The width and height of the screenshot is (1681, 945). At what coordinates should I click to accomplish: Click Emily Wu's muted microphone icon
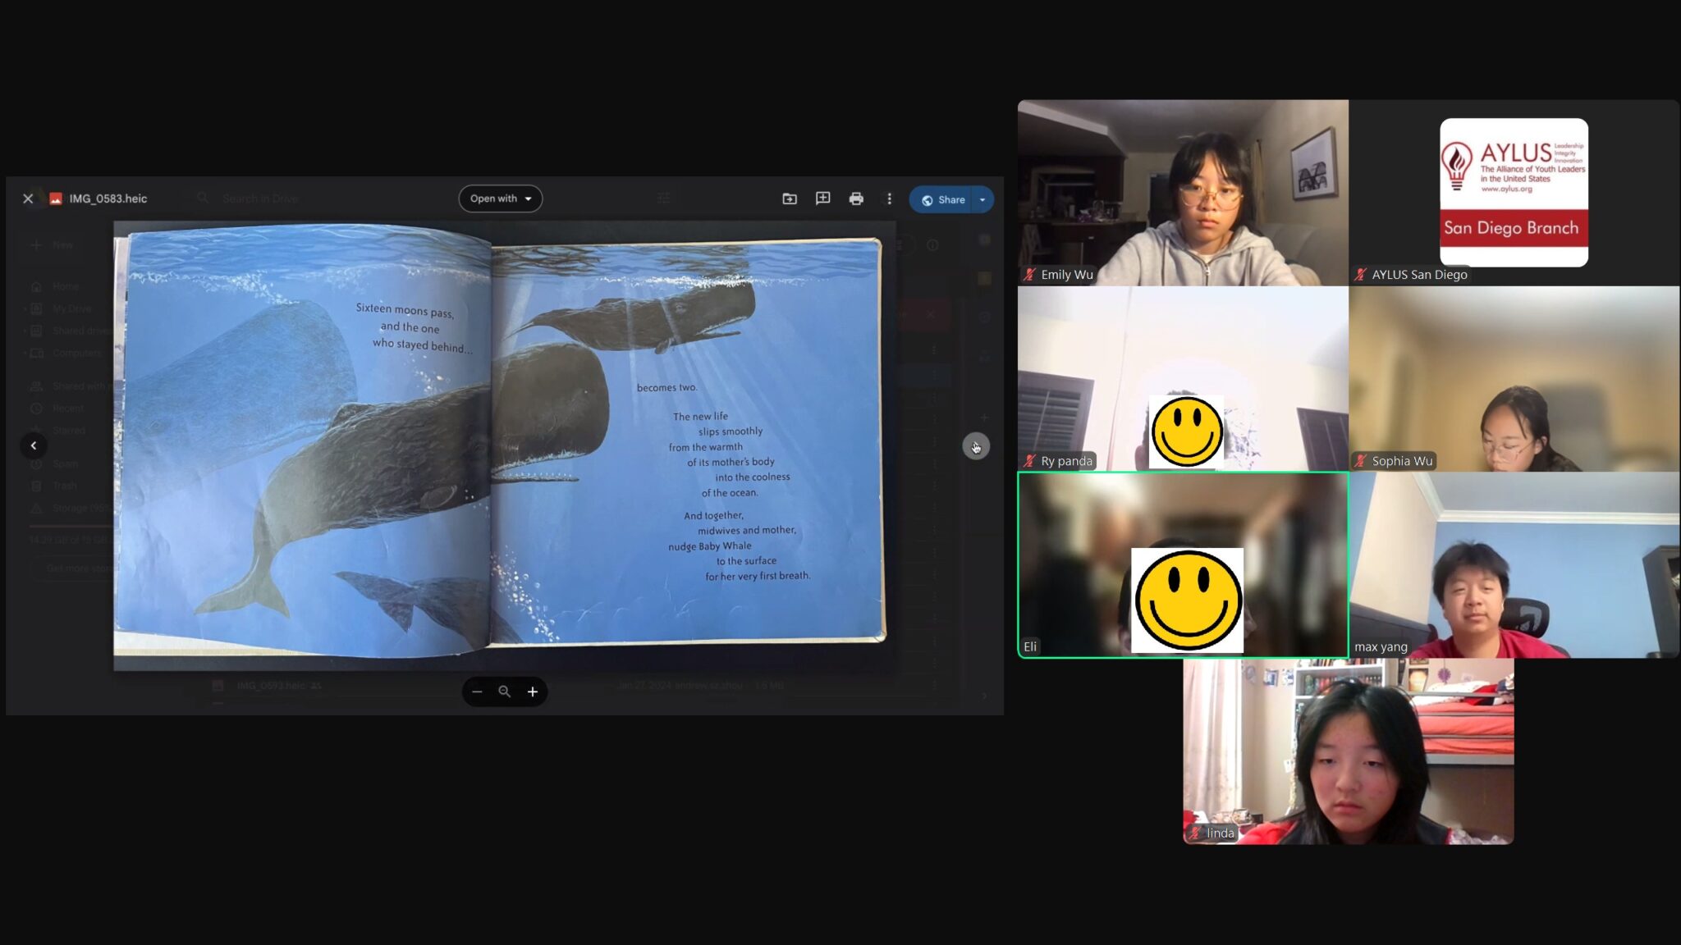tap(1030, 275)
